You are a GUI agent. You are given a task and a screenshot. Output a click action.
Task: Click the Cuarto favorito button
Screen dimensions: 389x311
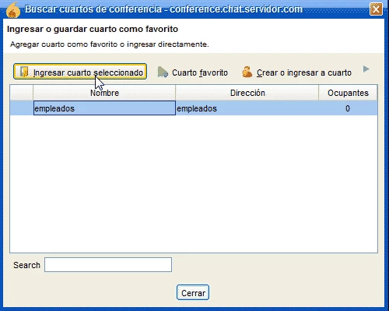[192, 72]
